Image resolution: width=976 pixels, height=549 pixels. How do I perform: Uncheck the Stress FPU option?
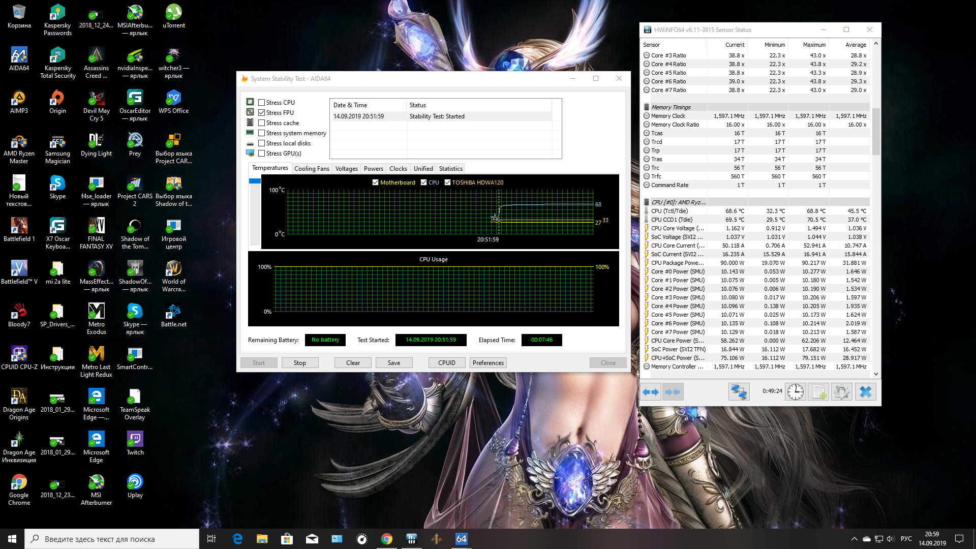point(261,113)
